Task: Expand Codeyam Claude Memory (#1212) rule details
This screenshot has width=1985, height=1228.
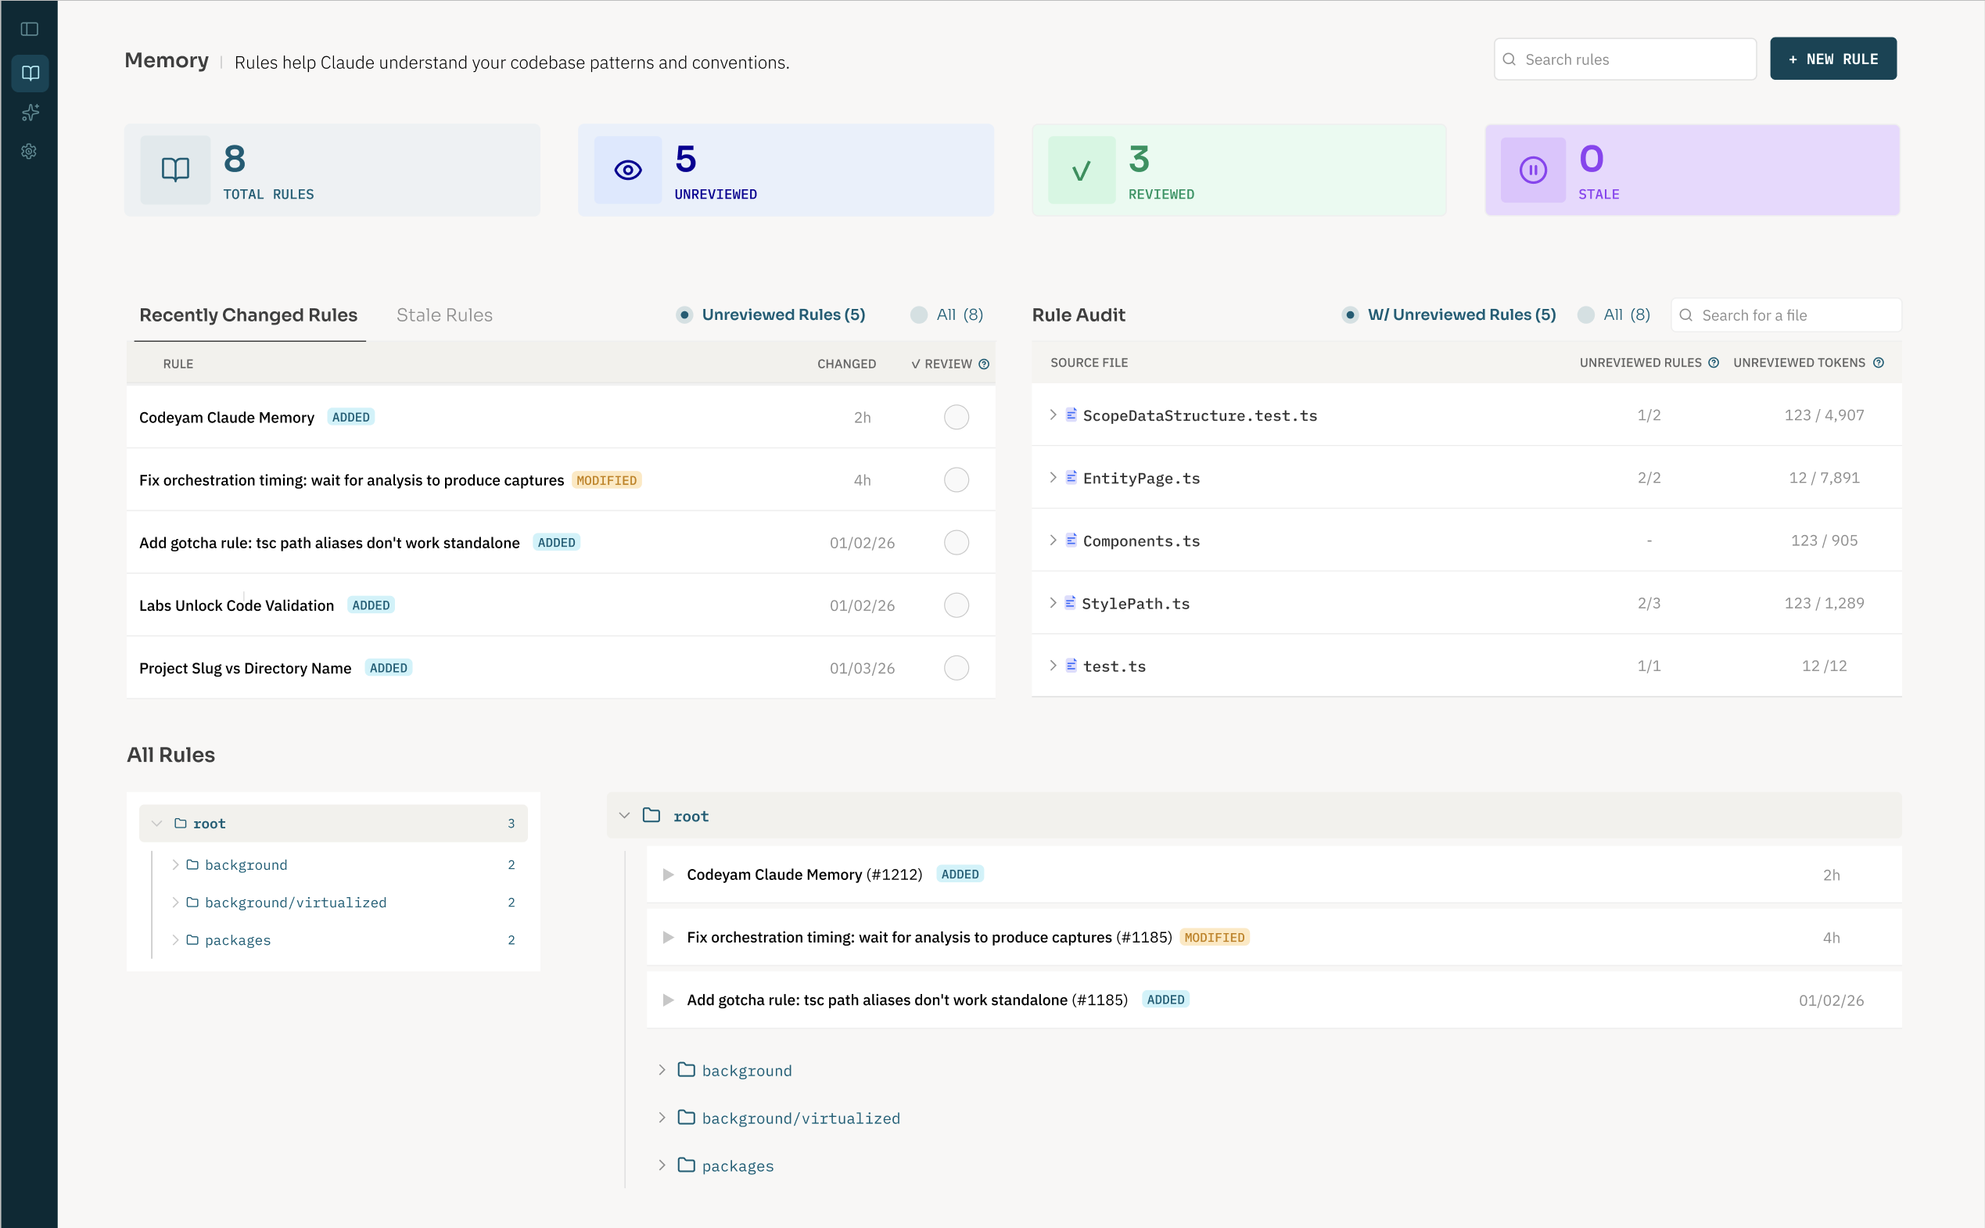Action: (668, 874)
